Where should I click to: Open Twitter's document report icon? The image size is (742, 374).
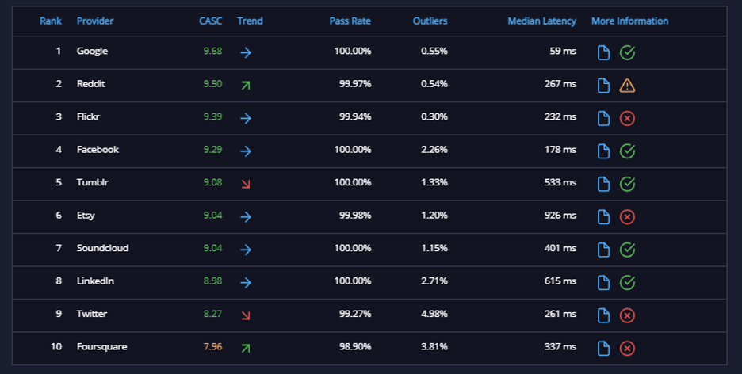603,315
